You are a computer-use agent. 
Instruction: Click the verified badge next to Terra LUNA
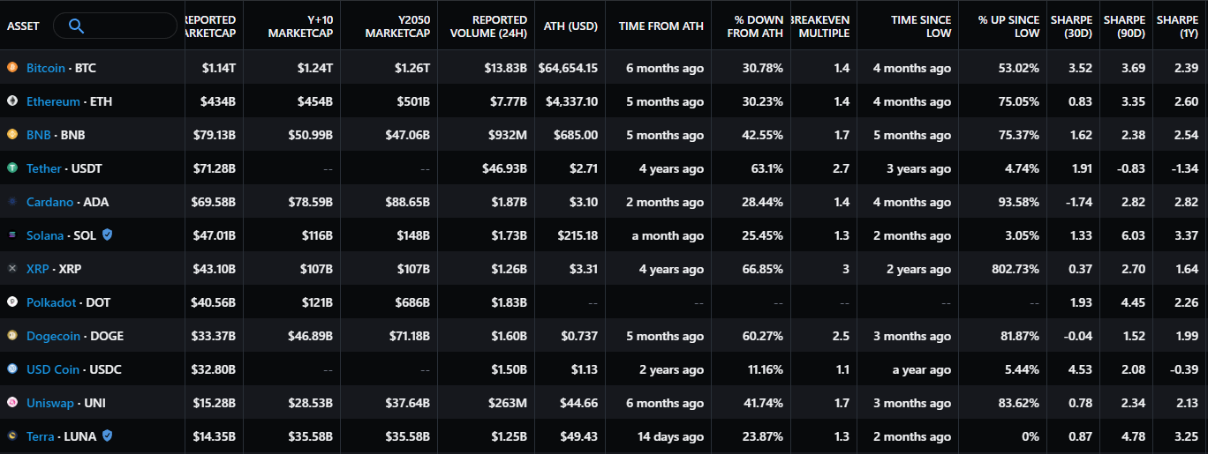click(108, 435)
